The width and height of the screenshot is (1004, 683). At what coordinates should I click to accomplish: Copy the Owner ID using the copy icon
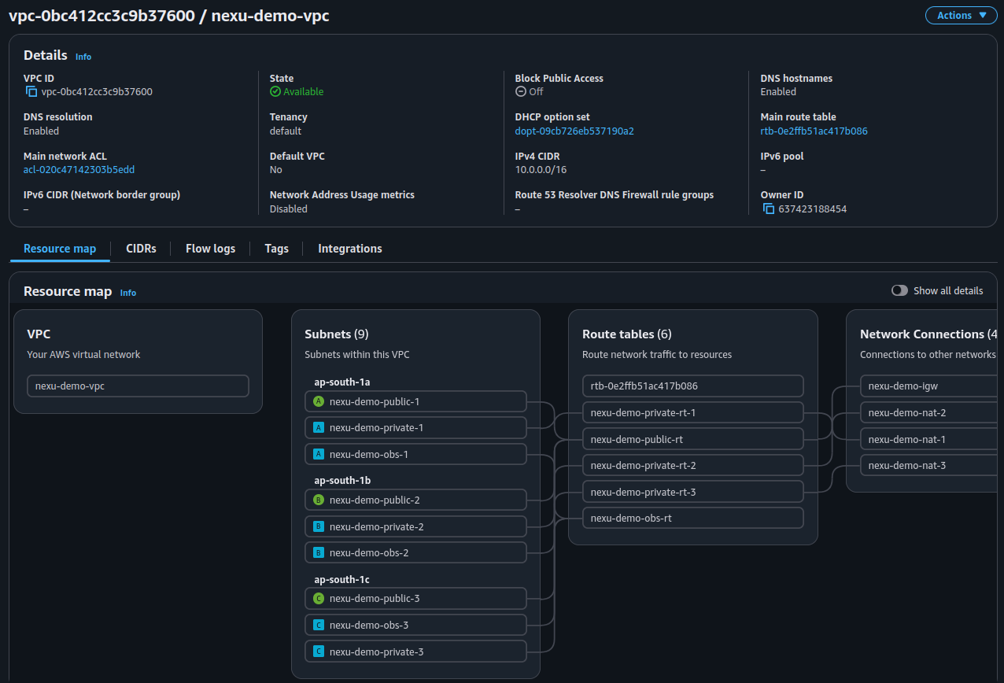pos(769,209)
